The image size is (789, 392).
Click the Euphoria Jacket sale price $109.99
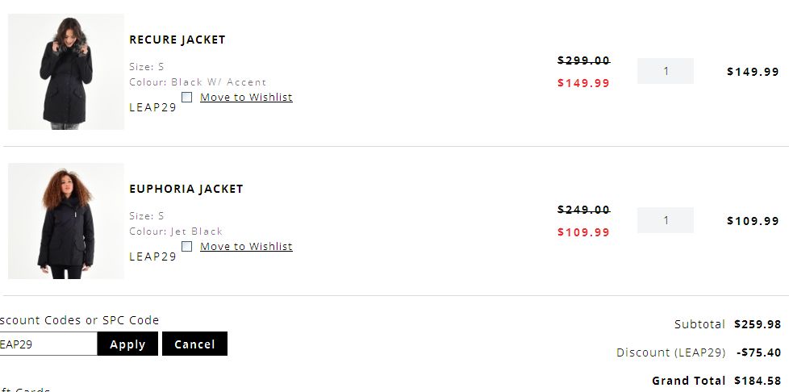[x=584, y=232]
